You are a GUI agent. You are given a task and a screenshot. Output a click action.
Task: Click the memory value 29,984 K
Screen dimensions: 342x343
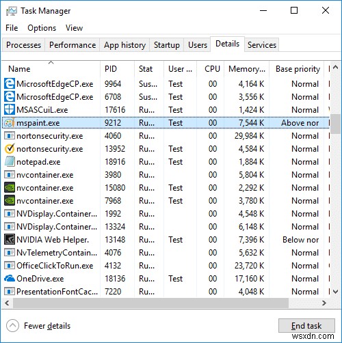point(249,136)
